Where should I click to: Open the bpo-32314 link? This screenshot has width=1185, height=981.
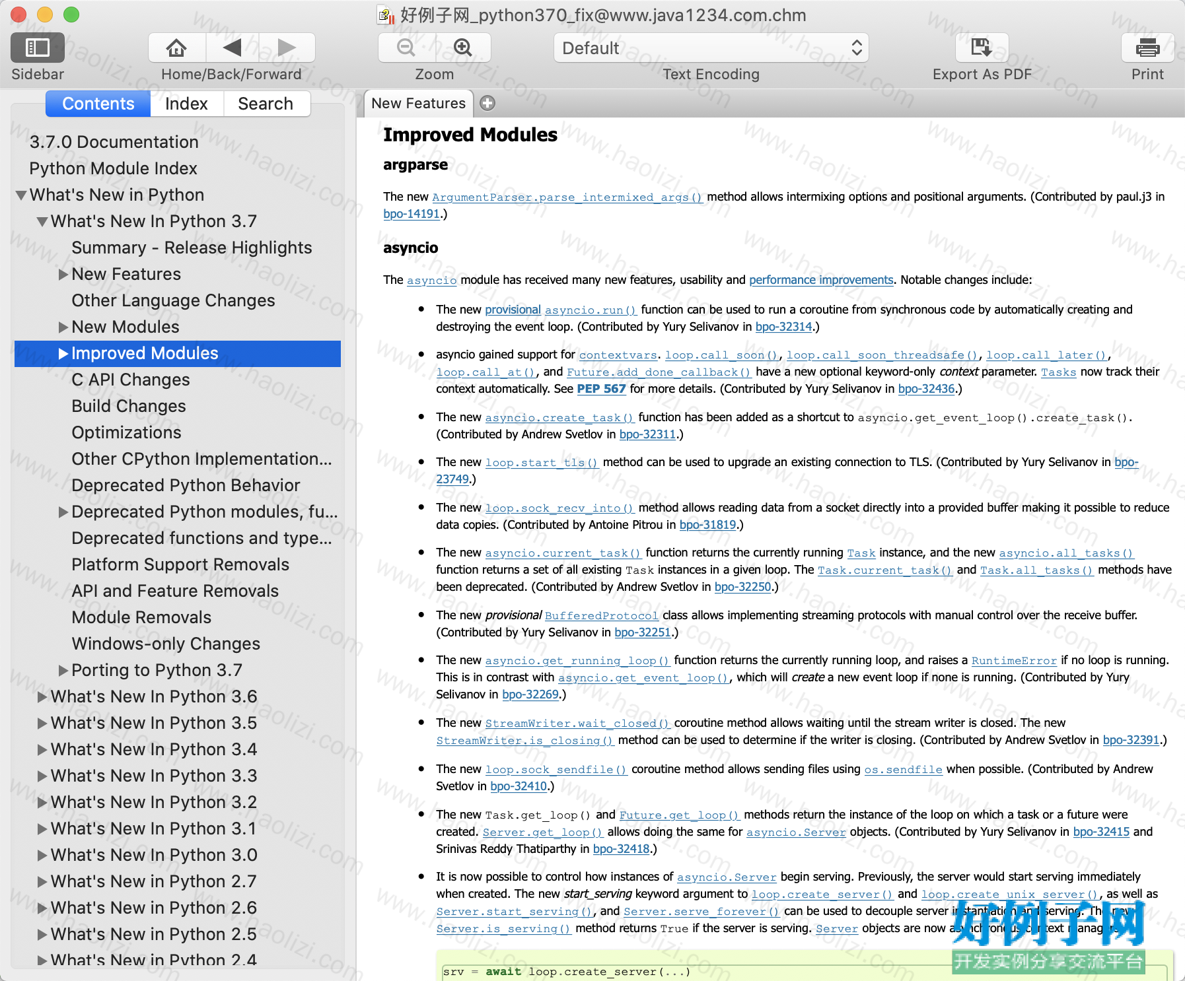[783, 327]
